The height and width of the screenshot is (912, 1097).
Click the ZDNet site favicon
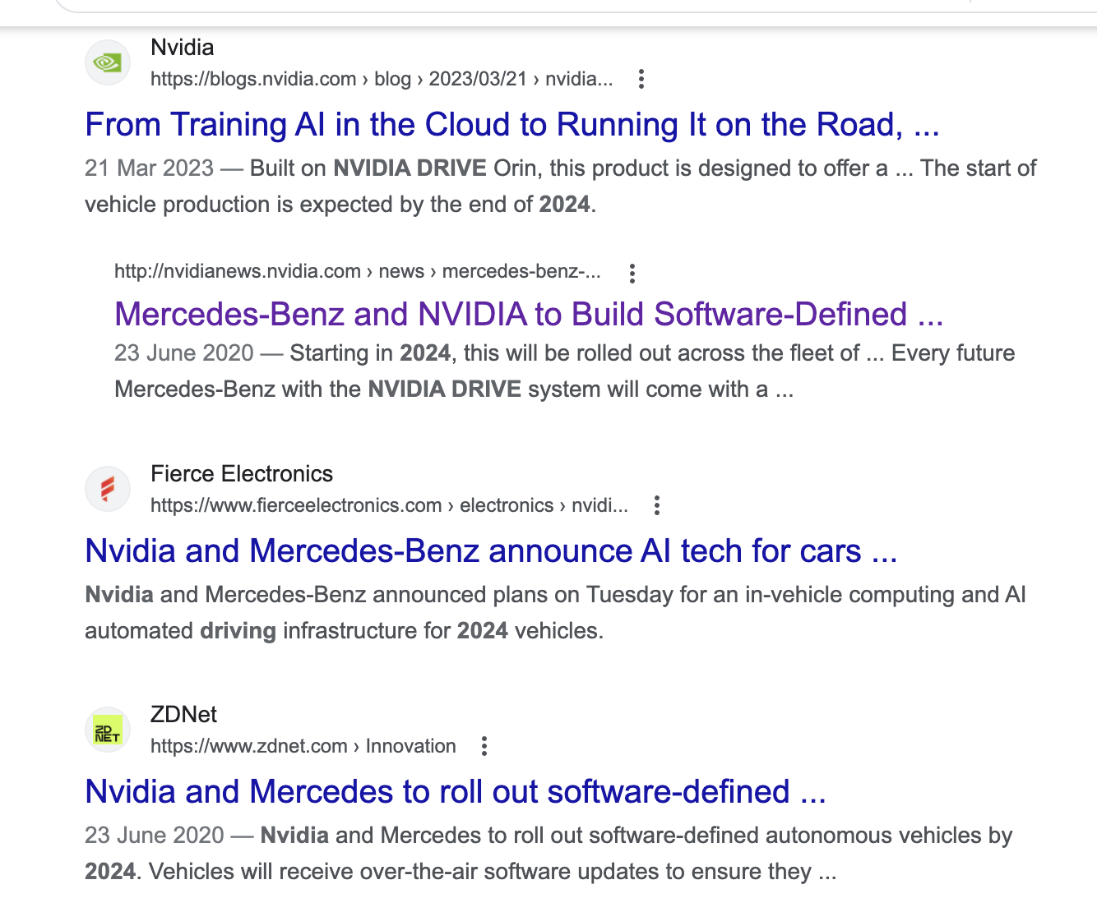click(x=108, y=730)
